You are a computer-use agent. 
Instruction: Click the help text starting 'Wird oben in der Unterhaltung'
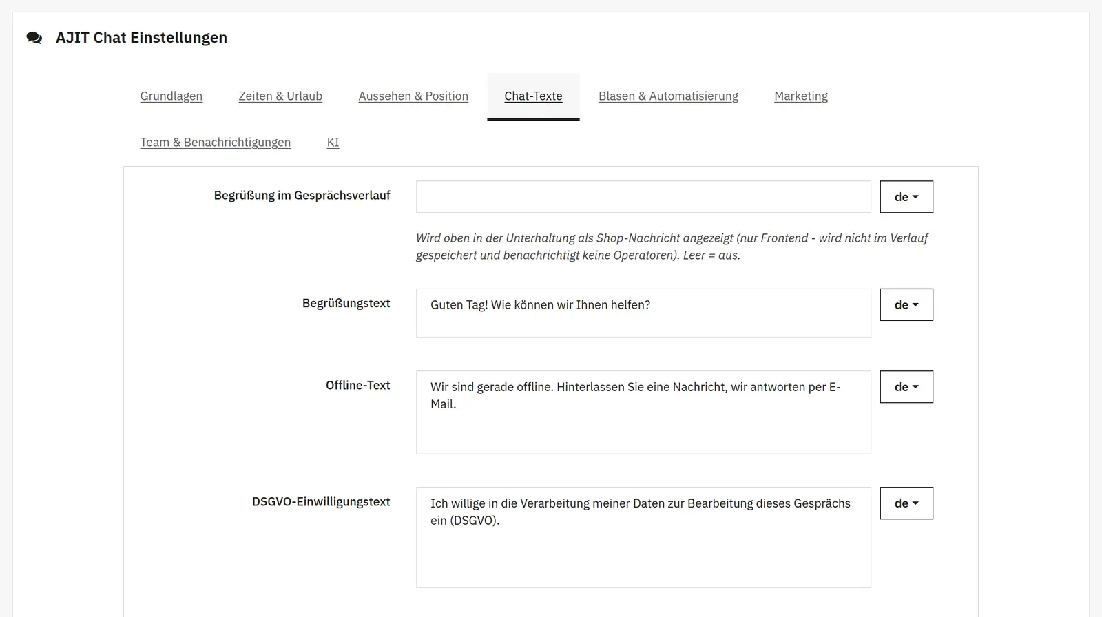(672, 247)
